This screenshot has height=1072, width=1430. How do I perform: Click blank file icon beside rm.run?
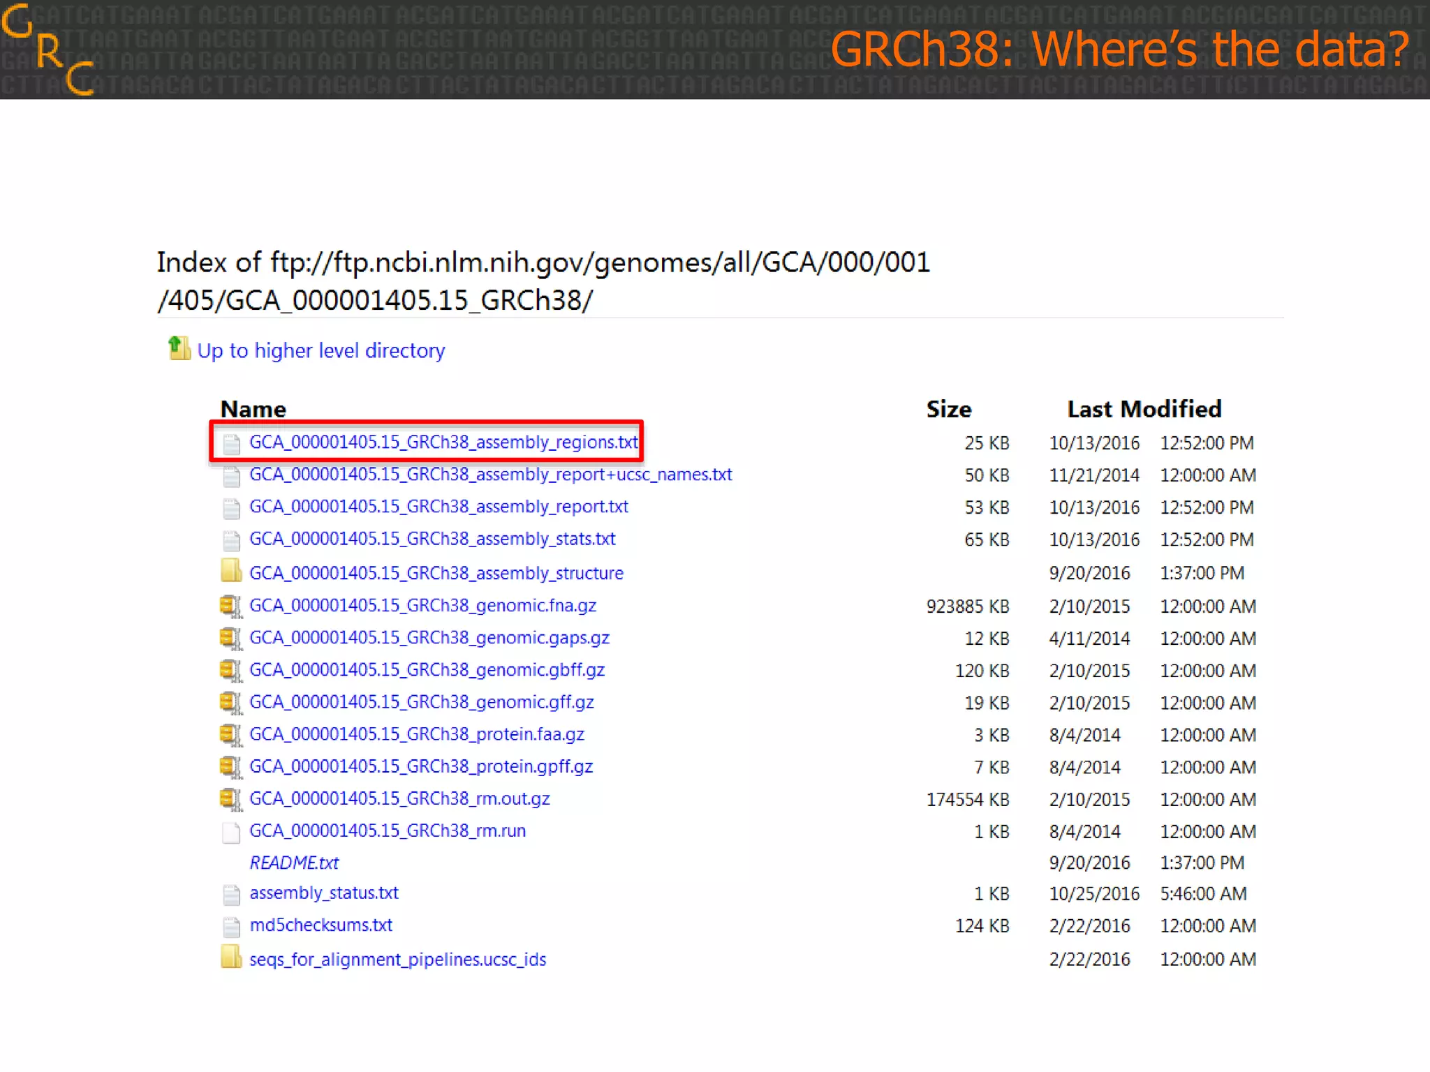pyautogui.click(x=231, y=833)
